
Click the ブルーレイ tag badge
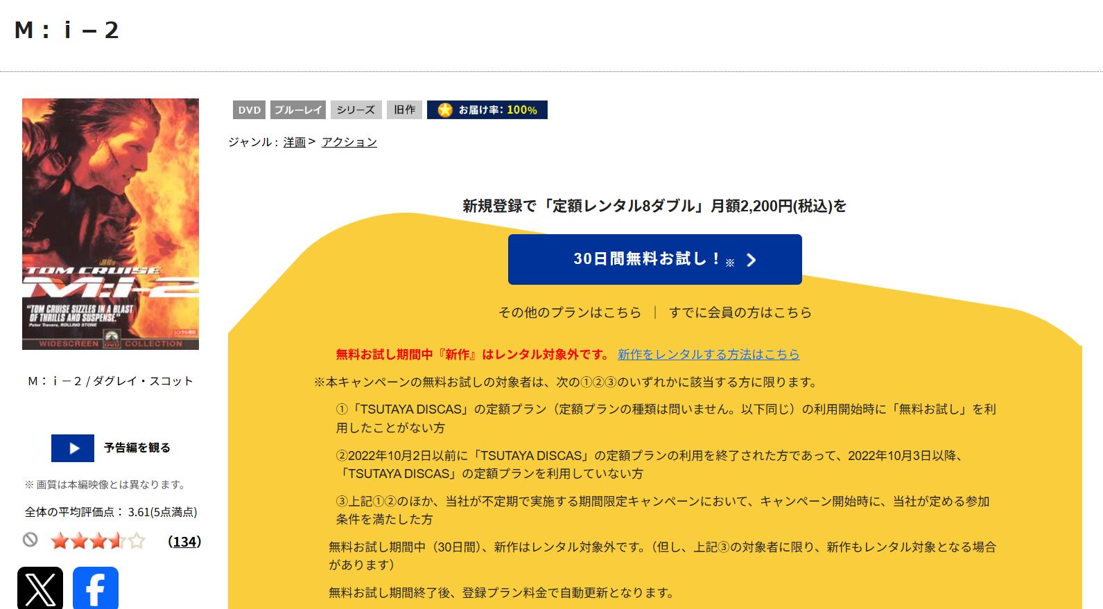(x=298, y=109)
